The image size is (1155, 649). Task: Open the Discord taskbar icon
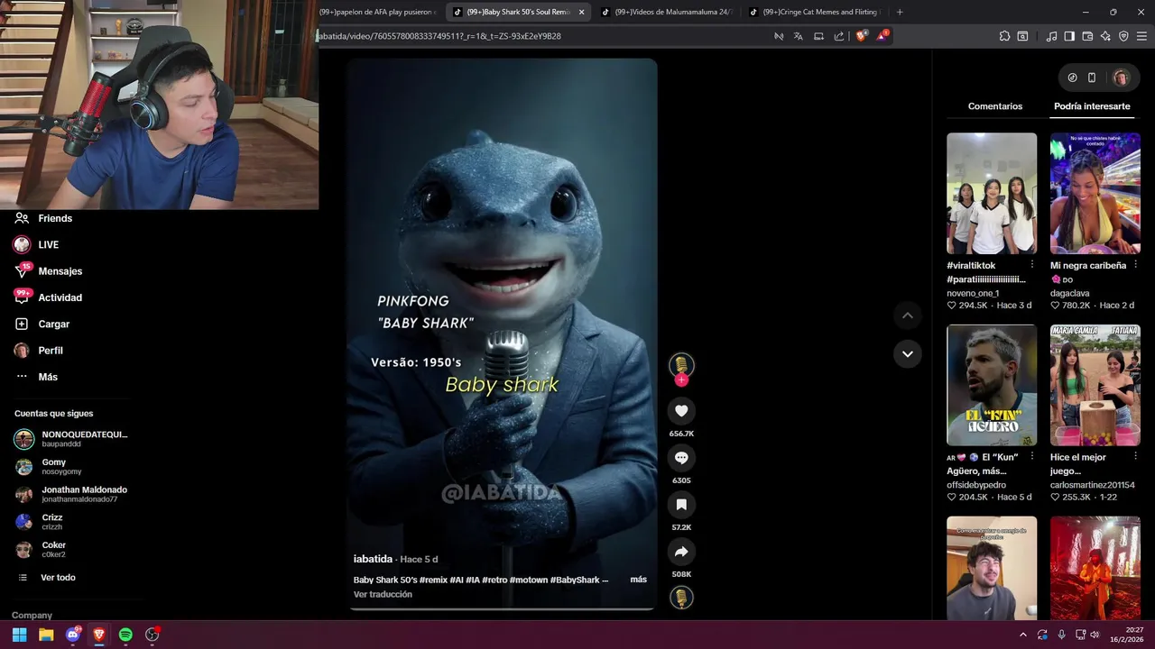click(73, 635)
